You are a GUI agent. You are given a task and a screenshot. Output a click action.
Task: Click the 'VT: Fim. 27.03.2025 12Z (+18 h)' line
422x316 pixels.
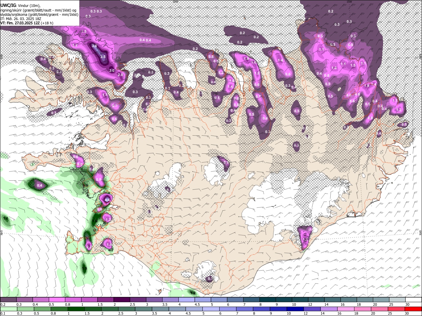27,23
